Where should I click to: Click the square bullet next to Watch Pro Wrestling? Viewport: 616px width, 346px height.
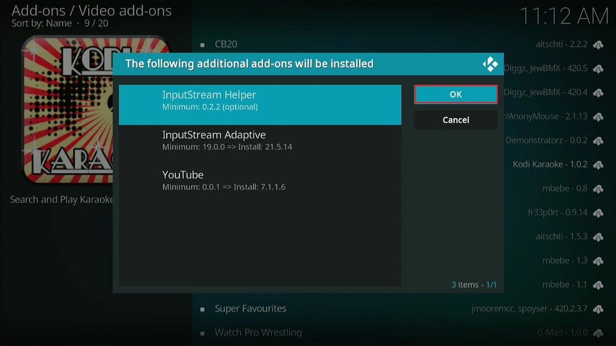pyautogui.click(x=202, y=333)
